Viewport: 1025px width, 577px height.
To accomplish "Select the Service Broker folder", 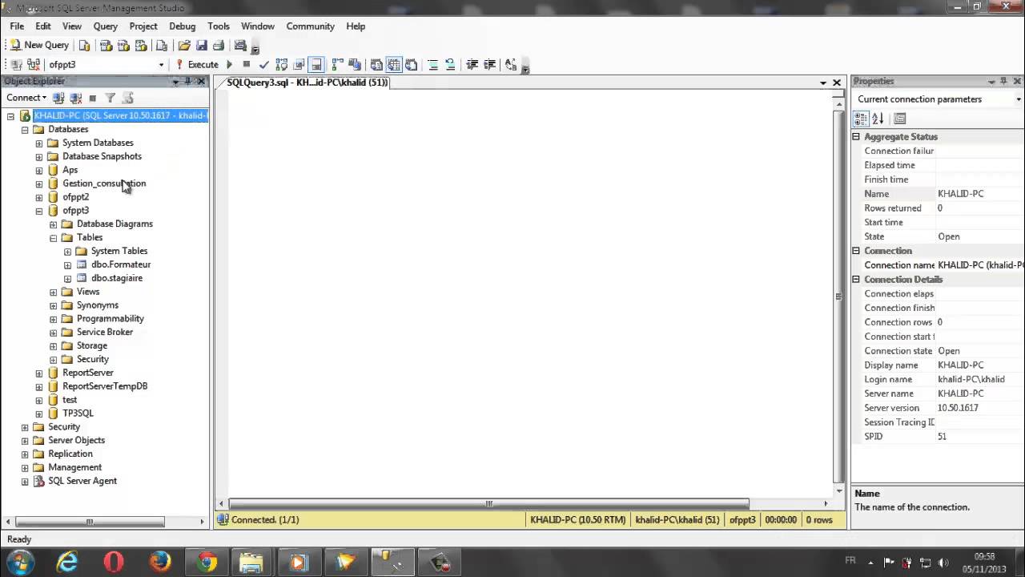I will point(105,333).
